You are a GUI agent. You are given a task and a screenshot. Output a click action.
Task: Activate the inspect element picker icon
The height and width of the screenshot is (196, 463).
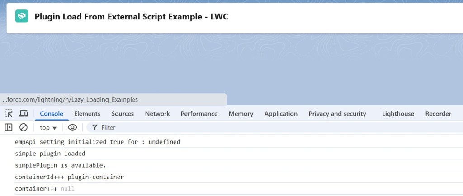click(9, 113)
